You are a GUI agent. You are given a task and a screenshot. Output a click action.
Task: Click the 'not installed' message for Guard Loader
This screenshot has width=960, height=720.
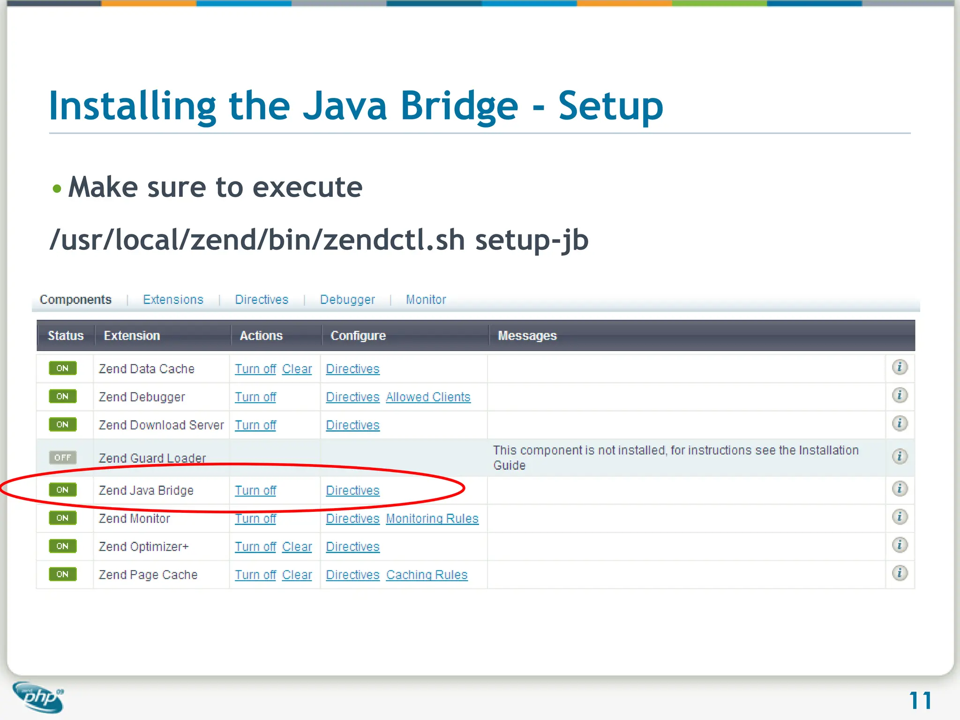coord(675,457)
